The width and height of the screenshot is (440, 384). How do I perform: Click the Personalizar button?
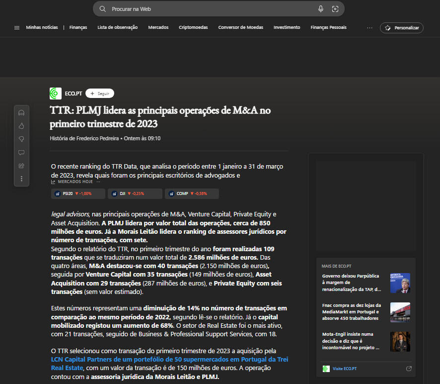[401, 28]
